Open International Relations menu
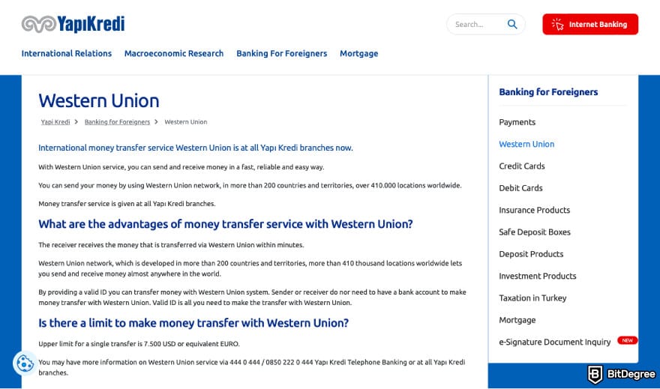660x389 pixels. point(67,53)
